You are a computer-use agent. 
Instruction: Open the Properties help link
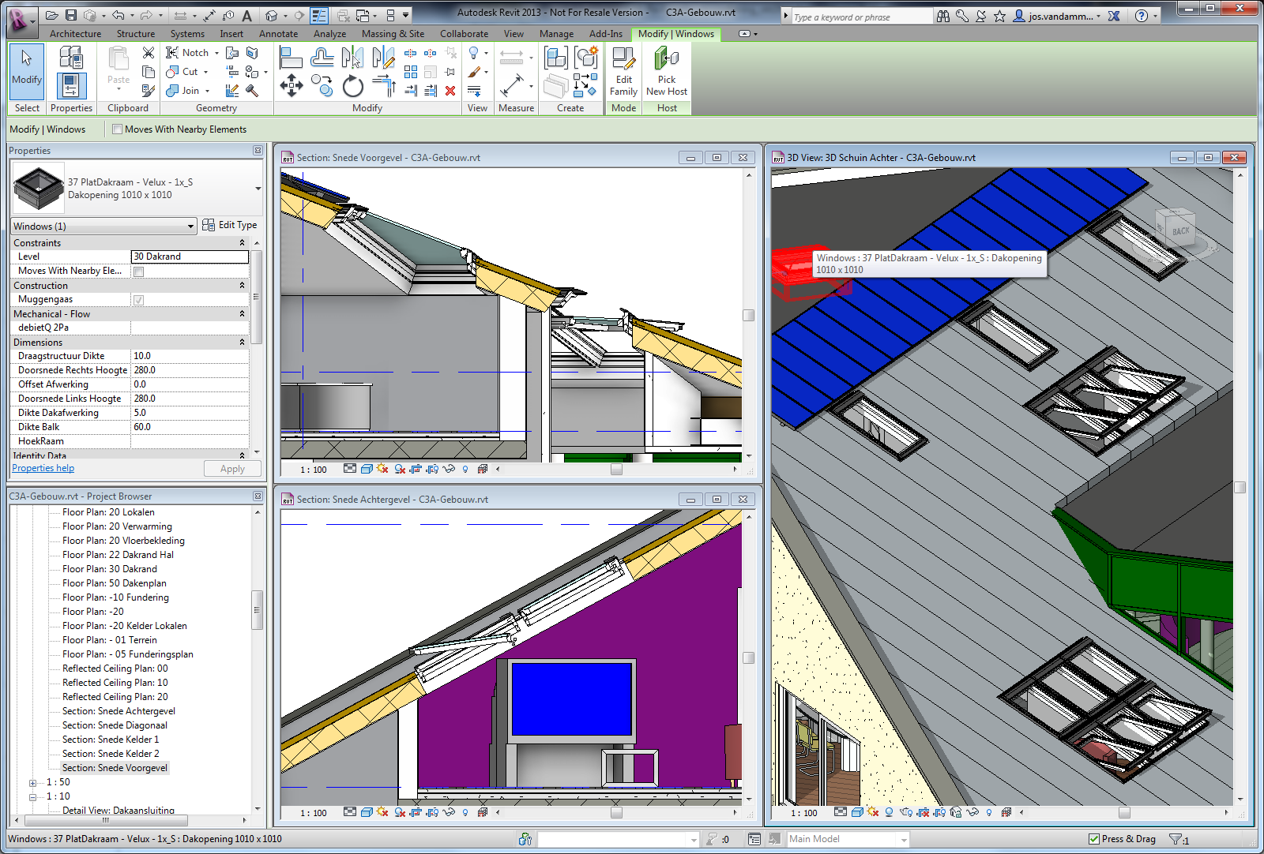[x=43, y=468]
